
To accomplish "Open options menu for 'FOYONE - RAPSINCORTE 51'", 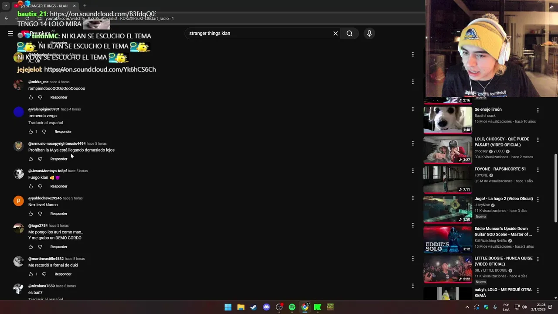I will pos(538,170).
